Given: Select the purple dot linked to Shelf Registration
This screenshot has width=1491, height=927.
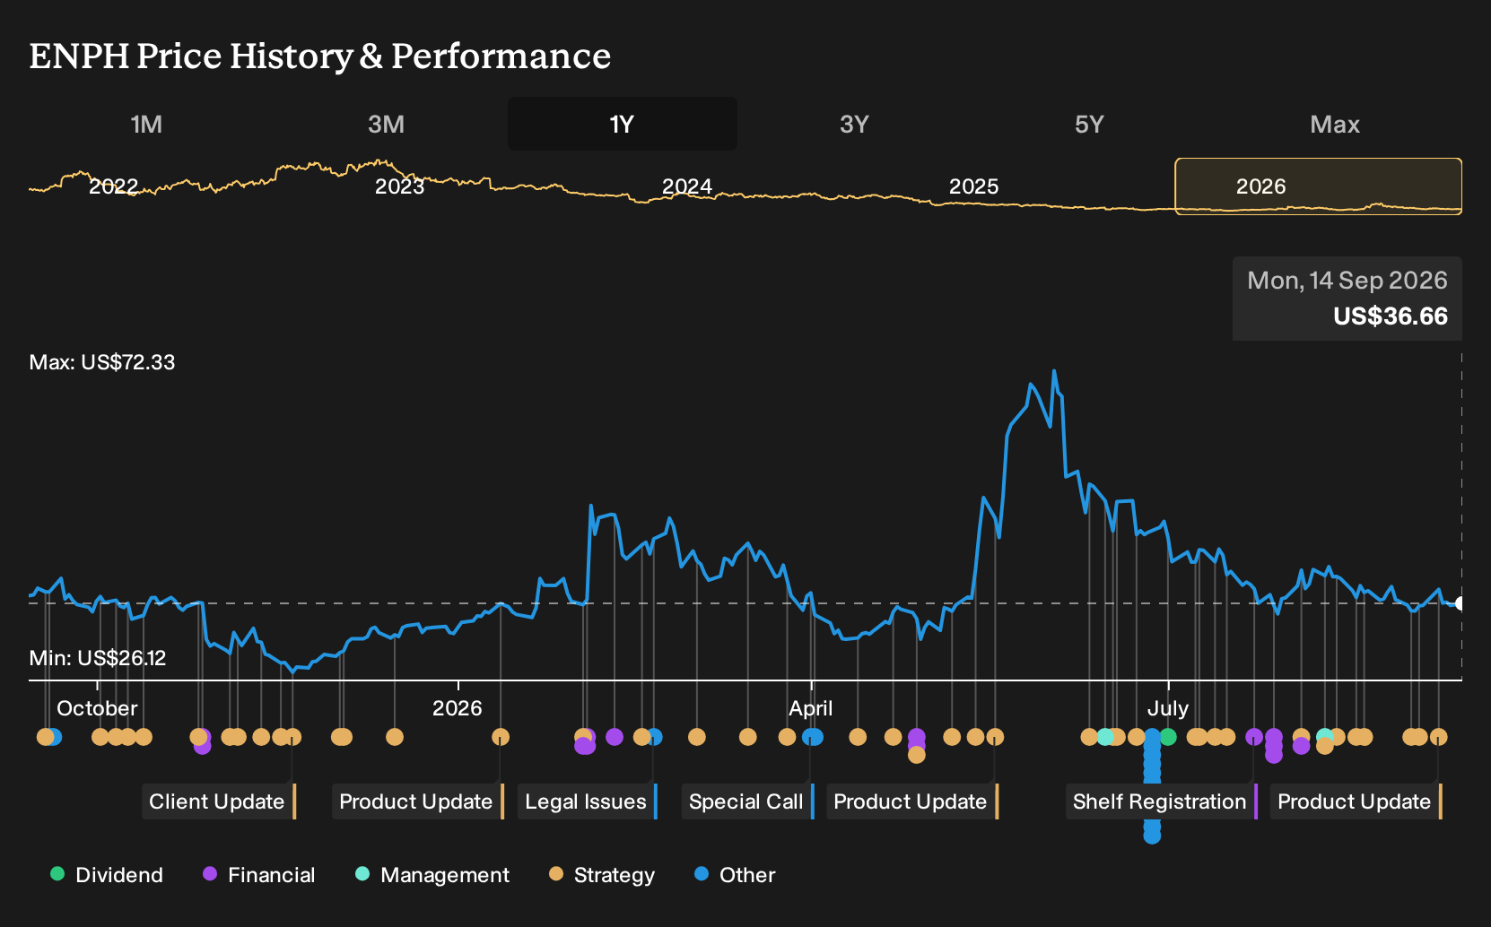Looking at the screenshot, I should click(1254, 737).
